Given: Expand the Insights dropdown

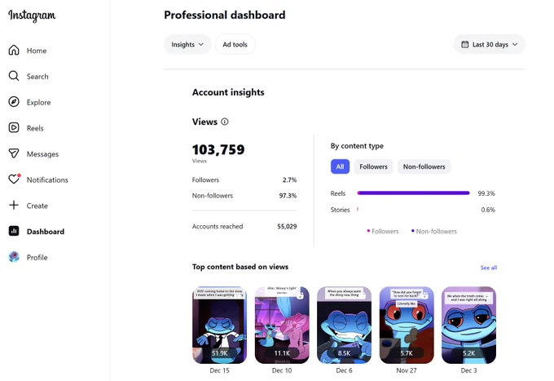Looking at the screenshot, I should [187, 45].
